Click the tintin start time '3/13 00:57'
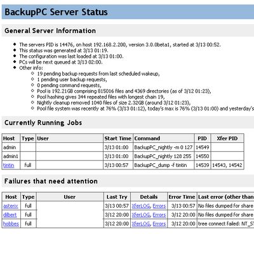 pos(116,165)
